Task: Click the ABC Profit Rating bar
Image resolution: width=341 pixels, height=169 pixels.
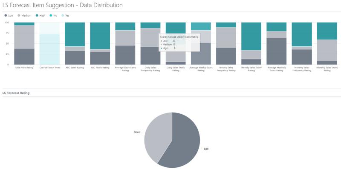Action: coord(100,43)
